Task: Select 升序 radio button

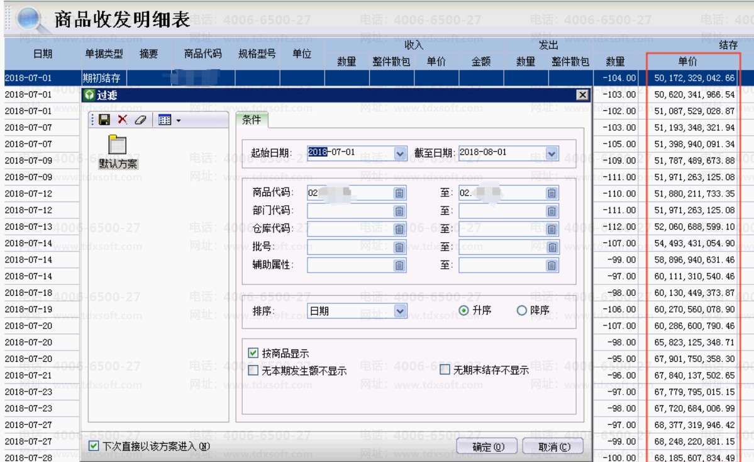Action: 463,310
